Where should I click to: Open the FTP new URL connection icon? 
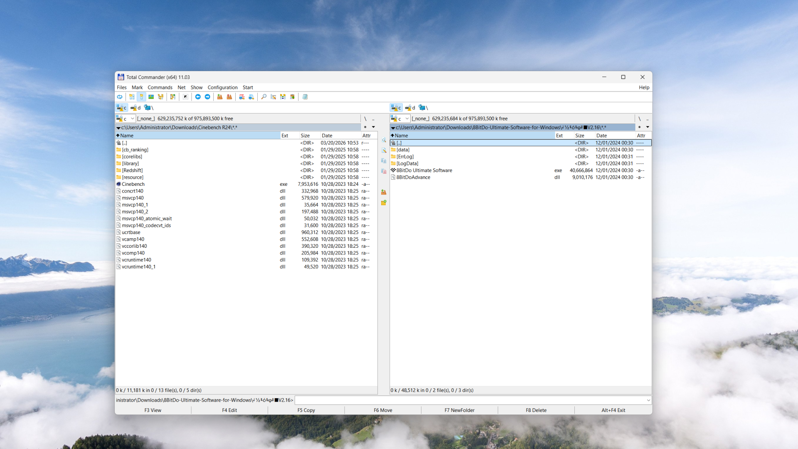coord(251,97)
